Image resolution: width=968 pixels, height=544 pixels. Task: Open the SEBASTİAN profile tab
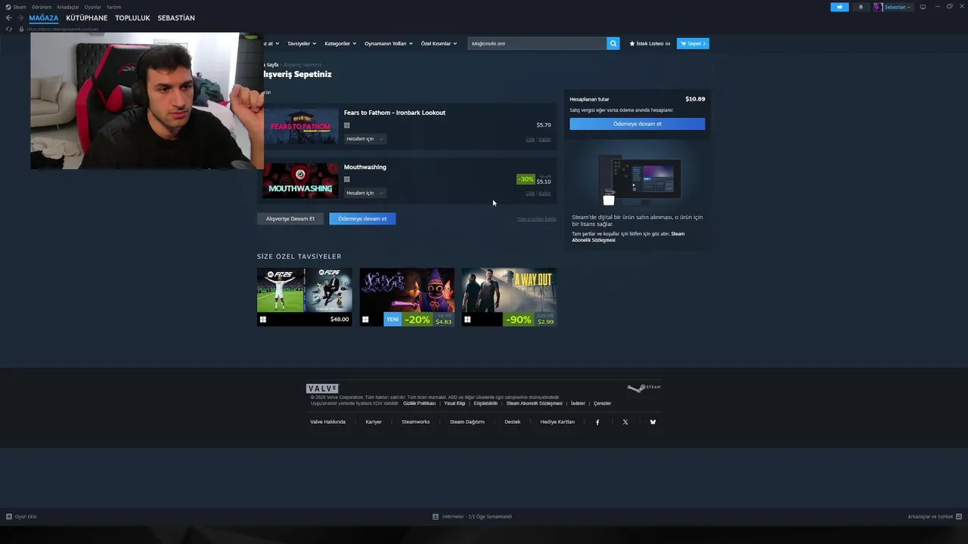pos(176,18)
